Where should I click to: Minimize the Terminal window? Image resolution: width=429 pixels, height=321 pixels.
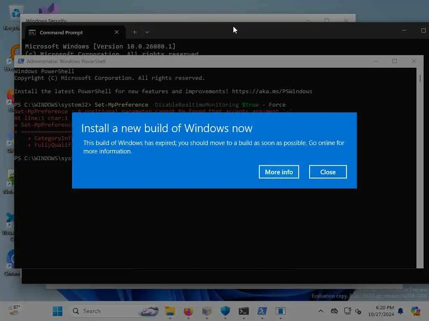coord(404,31)
